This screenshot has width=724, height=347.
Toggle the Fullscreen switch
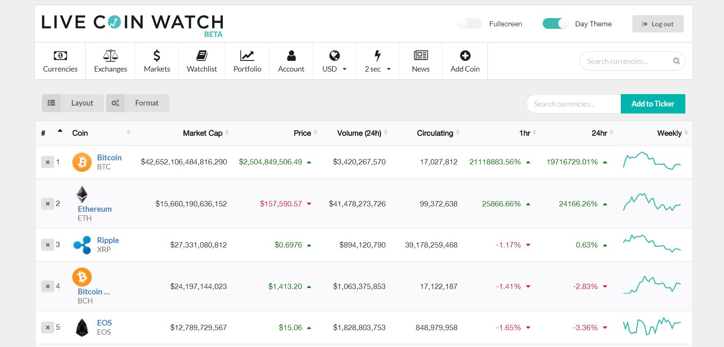470,24
